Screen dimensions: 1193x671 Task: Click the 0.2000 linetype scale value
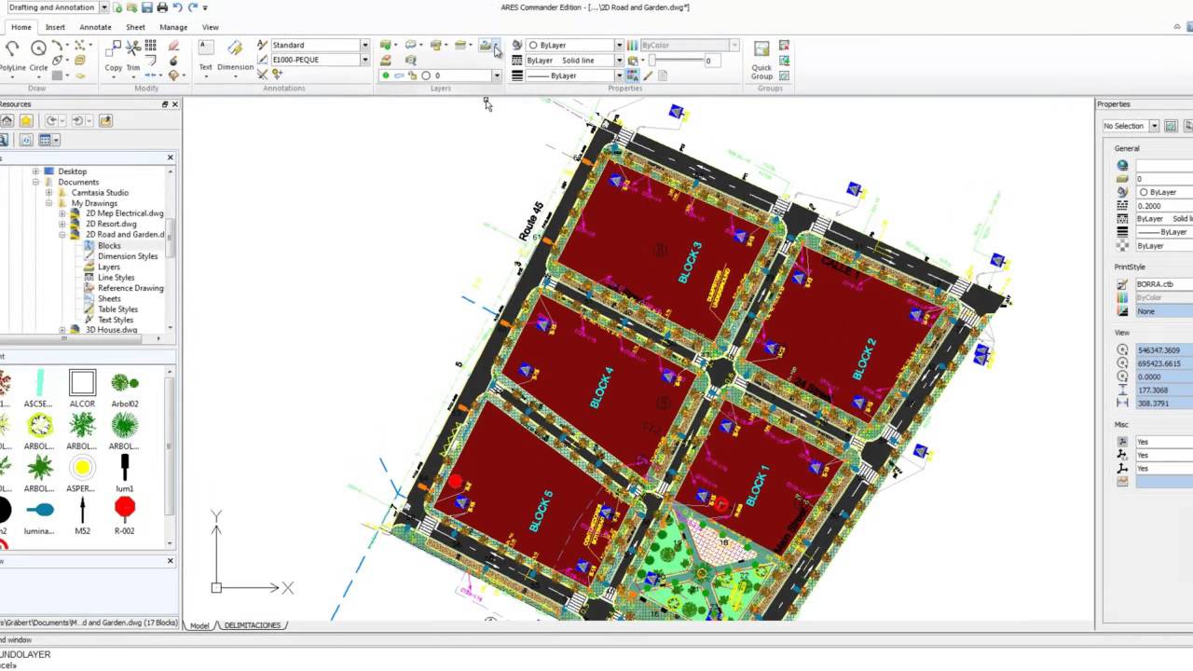(x=1163, y=205)
